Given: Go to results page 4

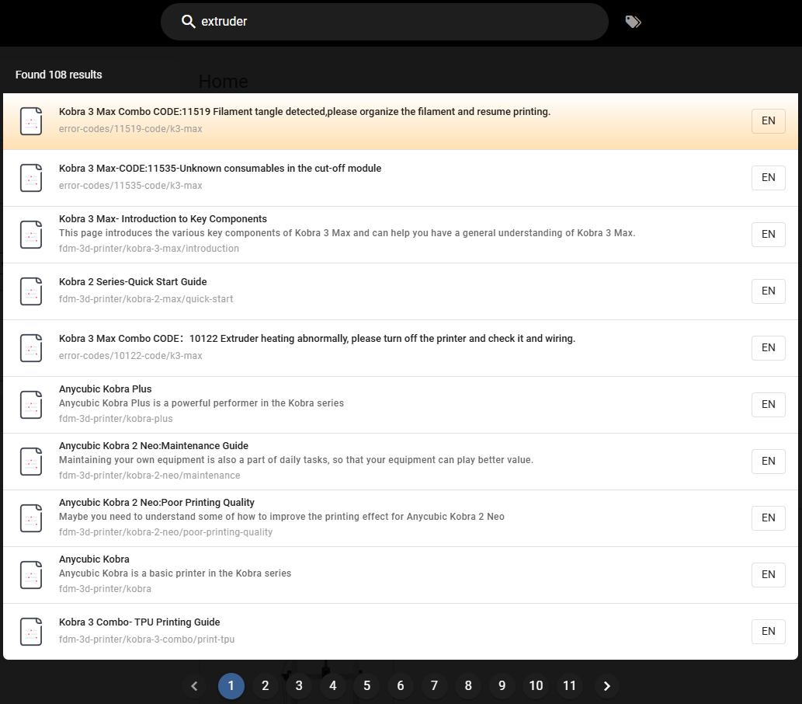Looking at the screenshot, I should pos(333,686).
